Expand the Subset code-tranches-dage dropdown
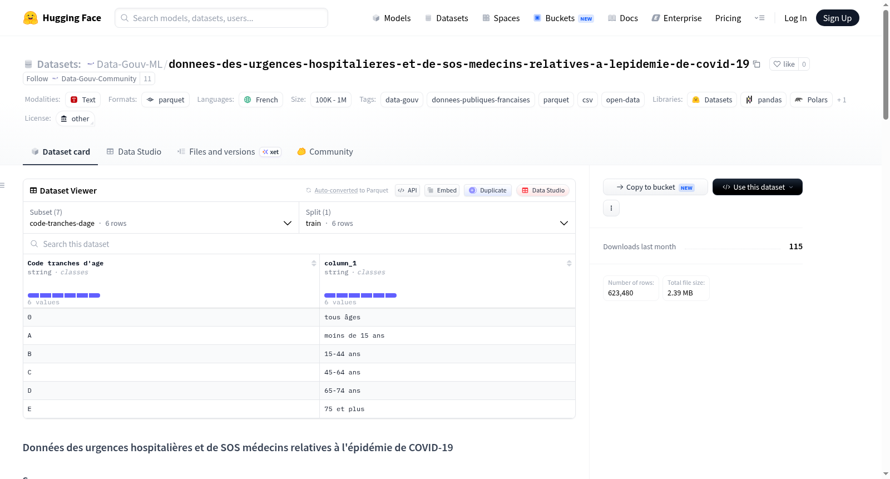Screen dimensions: 890x479 click(161, 218)
